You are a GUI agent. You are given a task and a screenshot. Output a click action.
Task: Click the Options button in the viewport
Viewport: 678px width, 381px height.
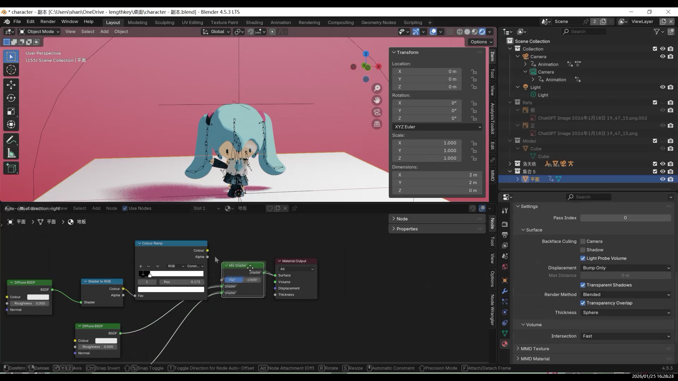tap(481, 42)
